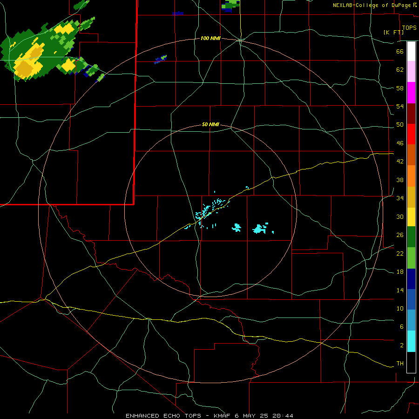419x419 pixels.
Task: Click the '66' scale label
Action: [x=400, y=51]
